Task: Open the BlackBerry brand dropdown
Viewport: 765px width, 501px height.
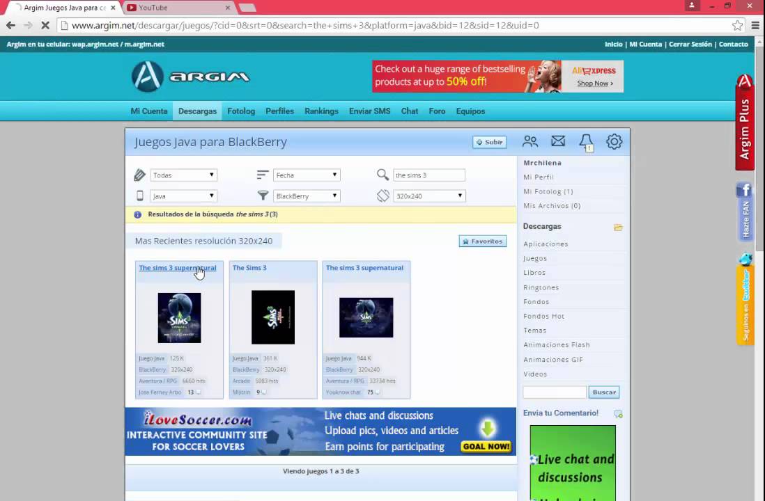Action: click(x=307, y=196)
